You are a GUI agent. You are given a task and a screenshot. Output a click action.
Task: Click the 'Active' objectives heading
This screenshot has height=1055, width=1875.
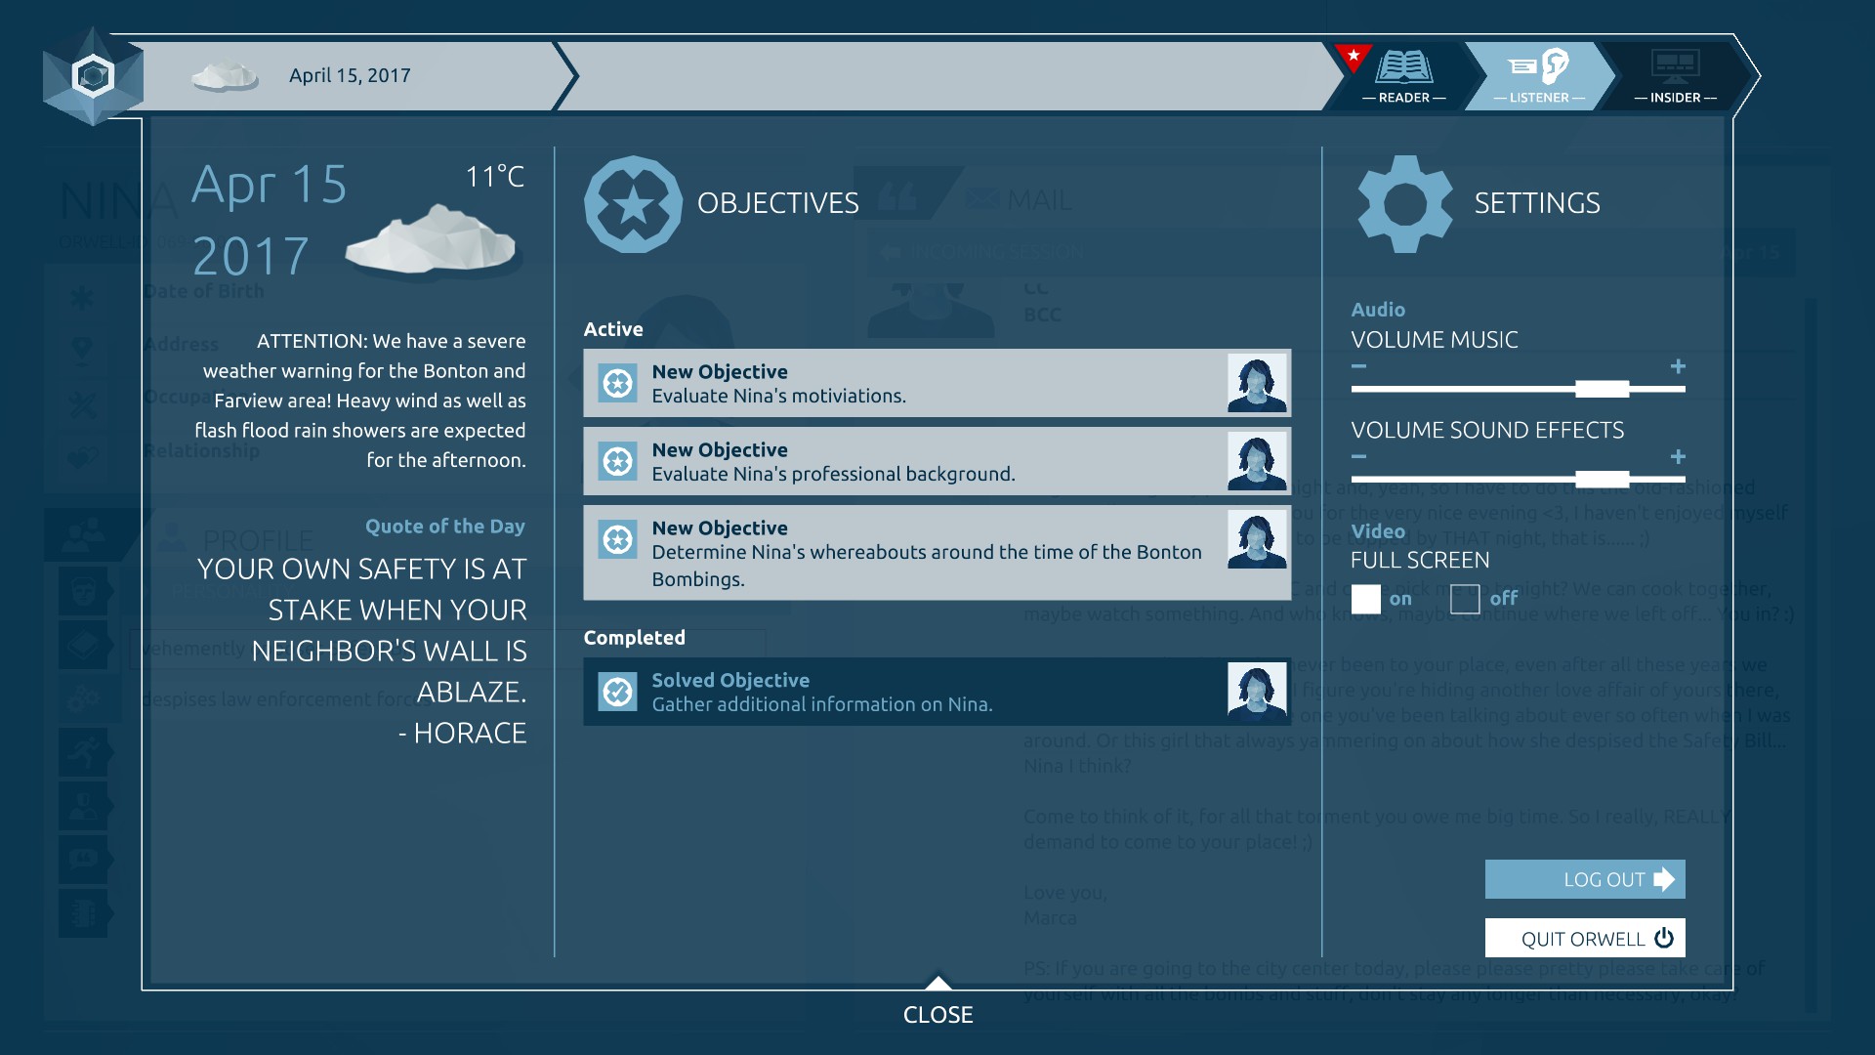613,329
